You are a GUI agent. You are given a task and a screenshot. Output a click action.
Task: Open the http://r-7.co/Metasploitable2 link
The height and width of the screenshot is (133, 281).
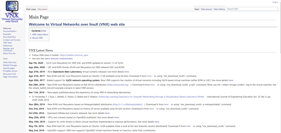point(128,104)
